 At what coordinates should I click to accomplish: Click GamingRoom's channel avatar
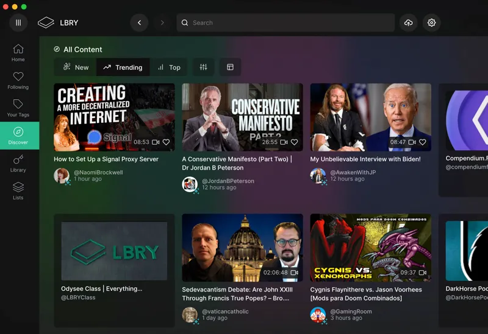coord(318,315)
